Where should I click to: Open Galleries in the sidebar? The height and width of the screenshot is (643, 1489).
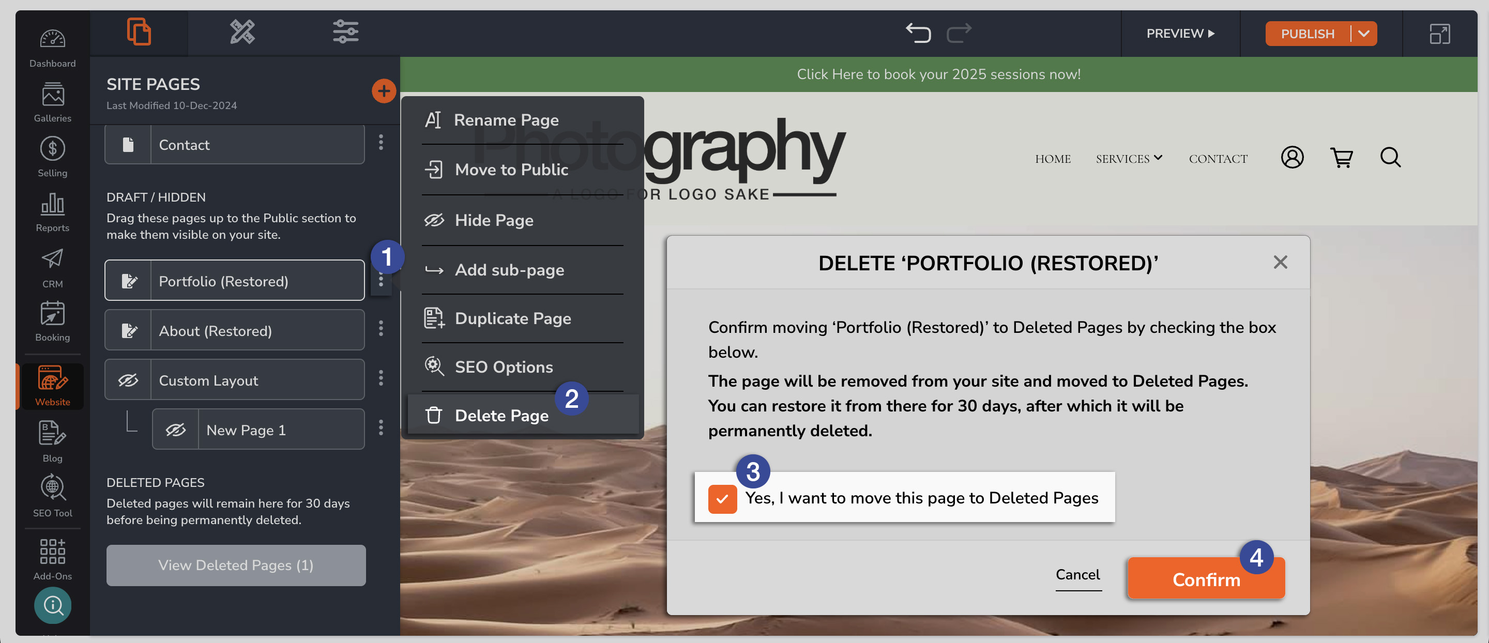tap(53, 102)
